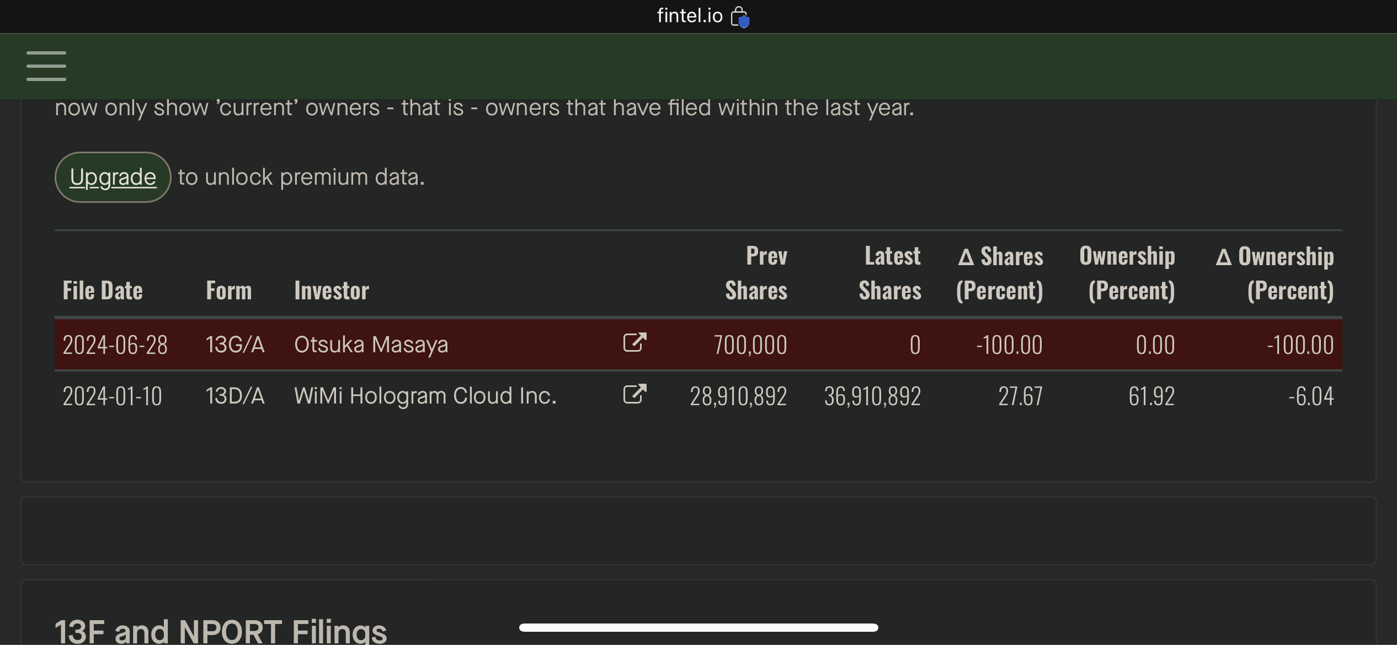Sort by Ownership (Percent) column header
This screenshot has width=1397, height=645.
(x=1127, y=273)
